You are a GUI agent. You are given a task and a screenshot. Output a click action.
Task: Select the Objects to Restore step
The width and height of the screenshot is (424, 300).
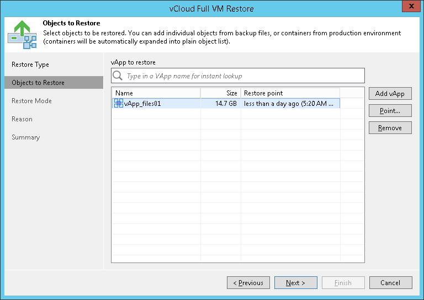coord(38,83)
